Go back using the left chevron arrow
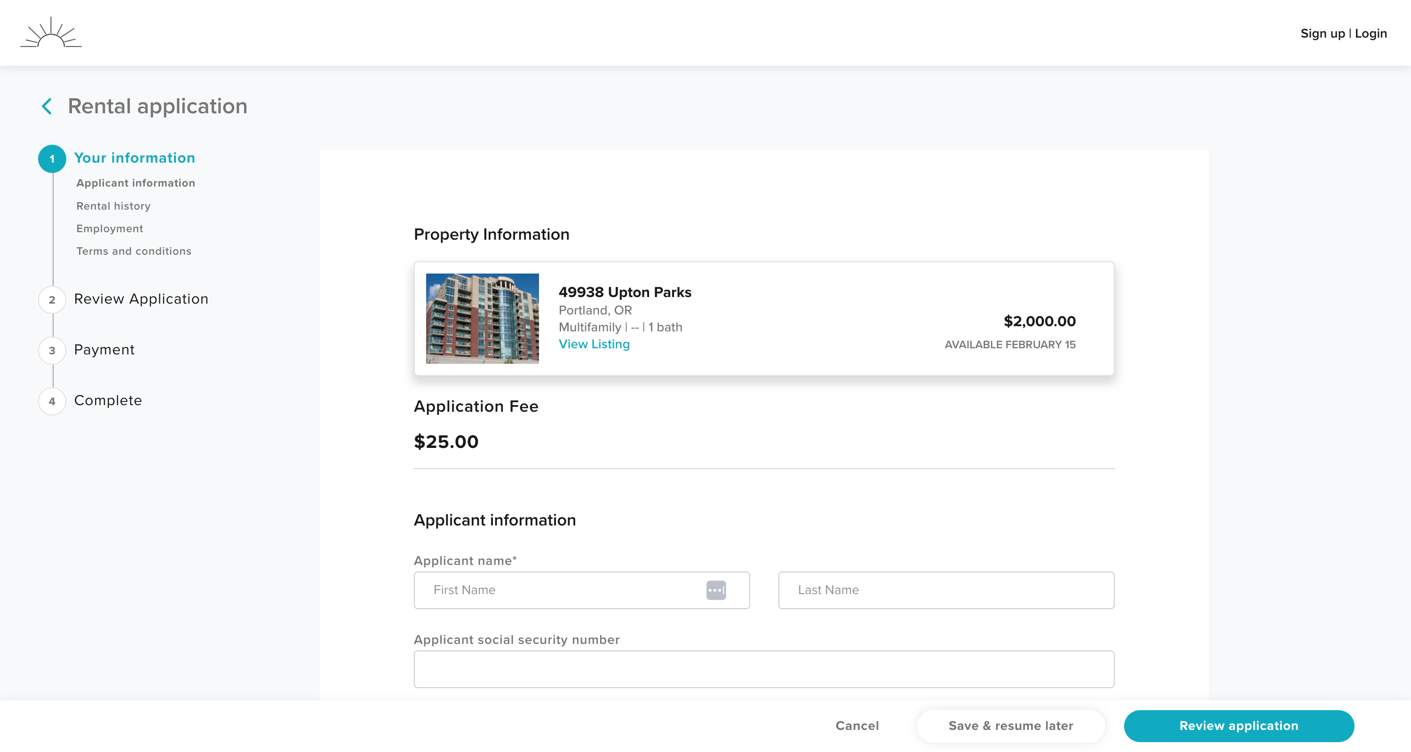The height and width of the screenshot is (752, 1411). point(47,106)
